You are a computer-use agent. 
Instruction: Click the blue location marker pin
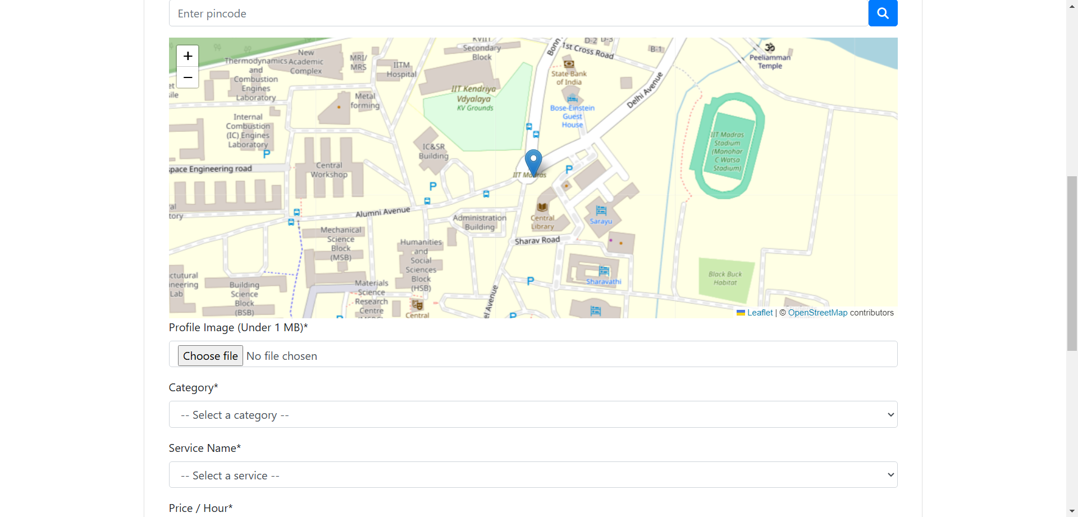pyautogui.click(x=533, y=163)
